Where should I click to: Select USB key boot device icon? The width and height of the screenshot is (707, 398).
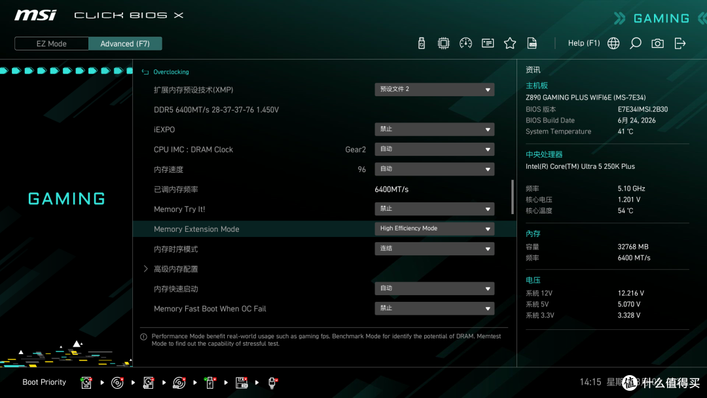[x=210, y=383]
